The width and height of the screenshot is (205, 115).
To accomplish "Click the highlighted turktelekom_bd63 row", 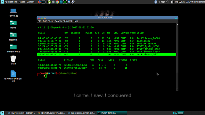I will point(106,54).
